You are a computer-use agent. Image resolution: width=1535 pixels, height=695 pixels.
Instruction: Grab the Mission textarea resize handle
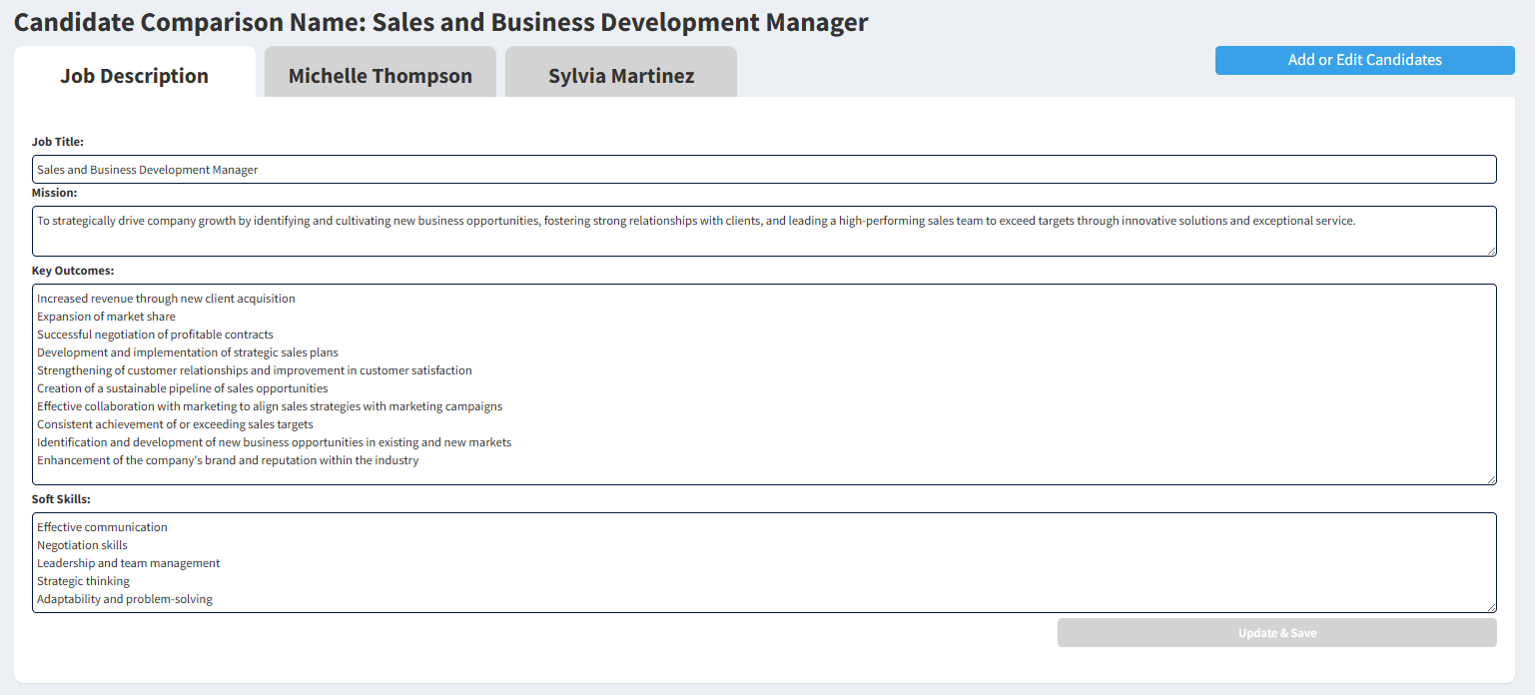point(1491,251)
